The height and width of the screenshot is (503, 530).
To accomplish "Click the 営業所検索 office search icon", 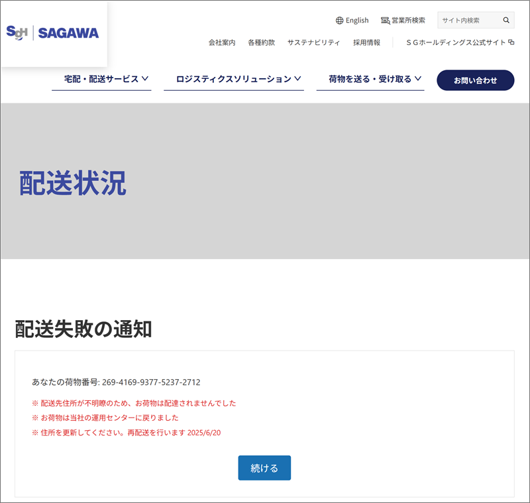I will 385,21.
